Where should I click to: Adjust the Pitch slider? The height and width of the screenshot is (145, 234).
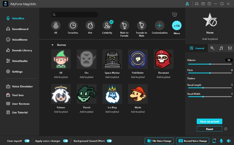point(210,73)
